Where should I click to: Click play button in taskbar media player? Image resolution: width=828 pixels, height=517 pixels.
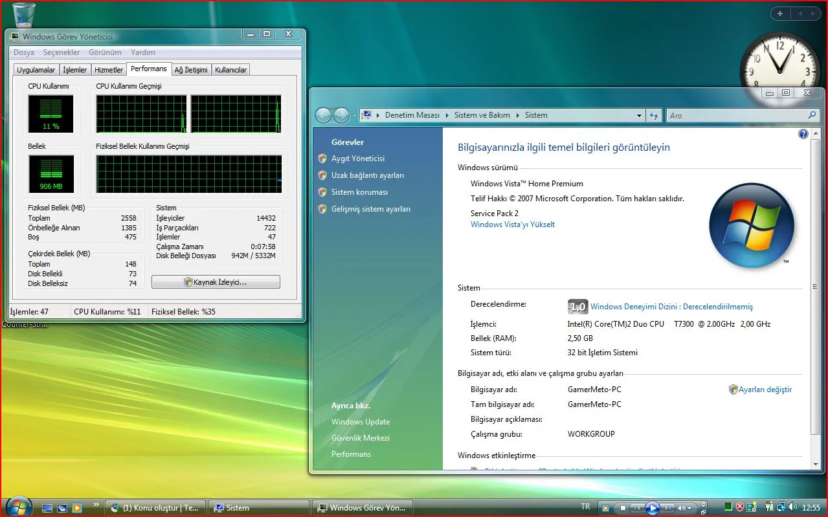(653, 508)
